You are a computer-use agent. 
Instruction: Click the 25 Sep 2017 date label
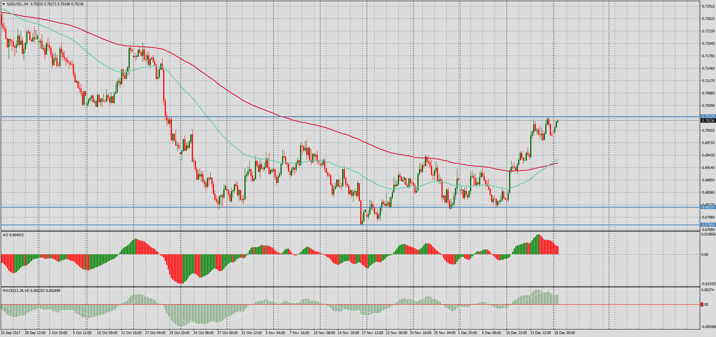11,333
